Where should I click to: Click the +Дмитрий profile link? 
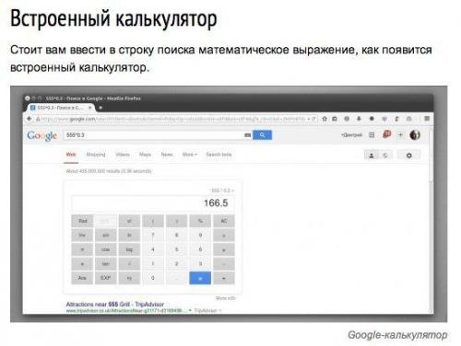pos(351,135)
